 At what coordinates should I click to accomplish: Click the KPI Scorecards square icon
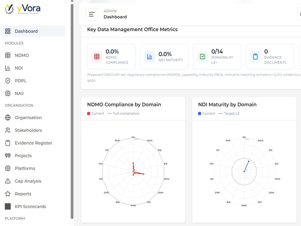pos(8,206)
